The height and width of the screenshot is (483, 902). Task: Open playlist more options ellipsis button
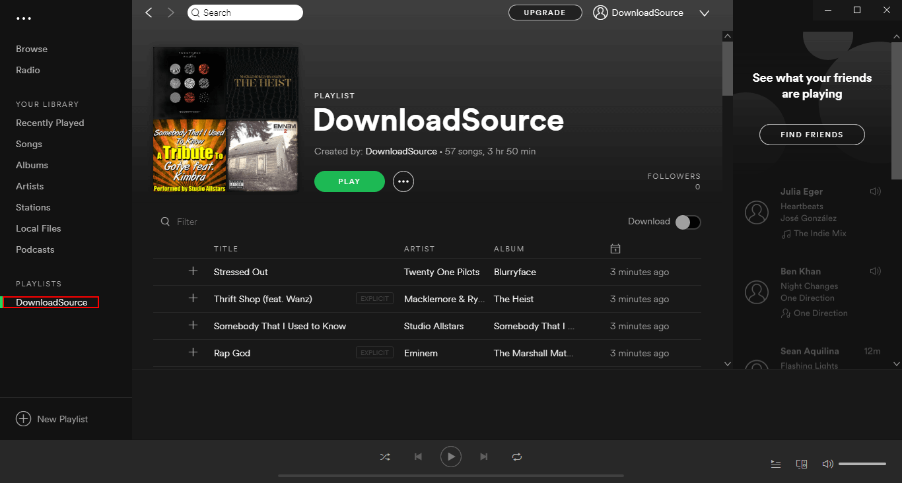[x=403, y=181]
